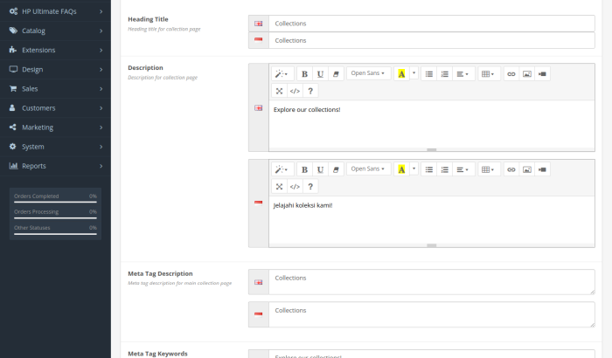Image resolution: width=612 pixels, height=358 pixels.
Task: Open table insert dropdown in Indonesian editor
Action: tap(489, 169)
